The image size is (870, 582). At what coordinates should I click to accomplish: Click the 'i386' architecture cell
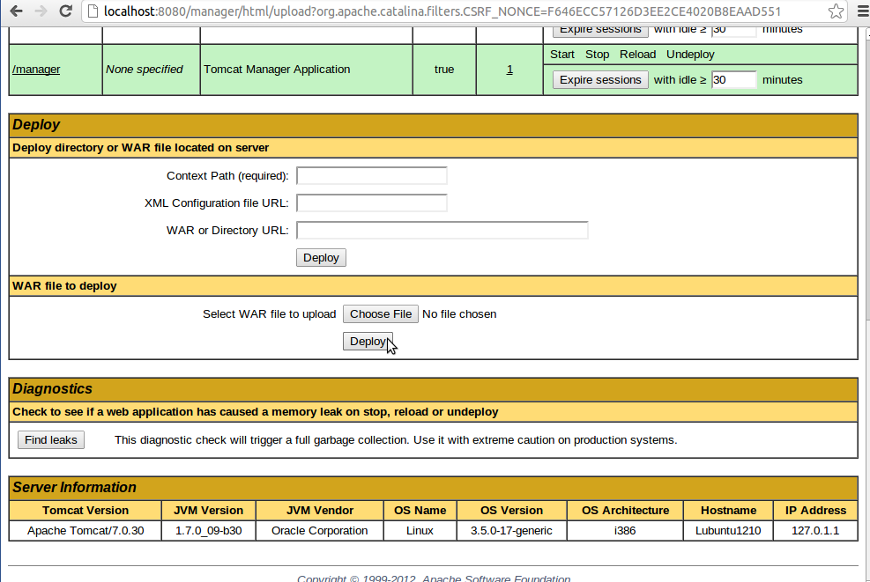coord(625,530)
